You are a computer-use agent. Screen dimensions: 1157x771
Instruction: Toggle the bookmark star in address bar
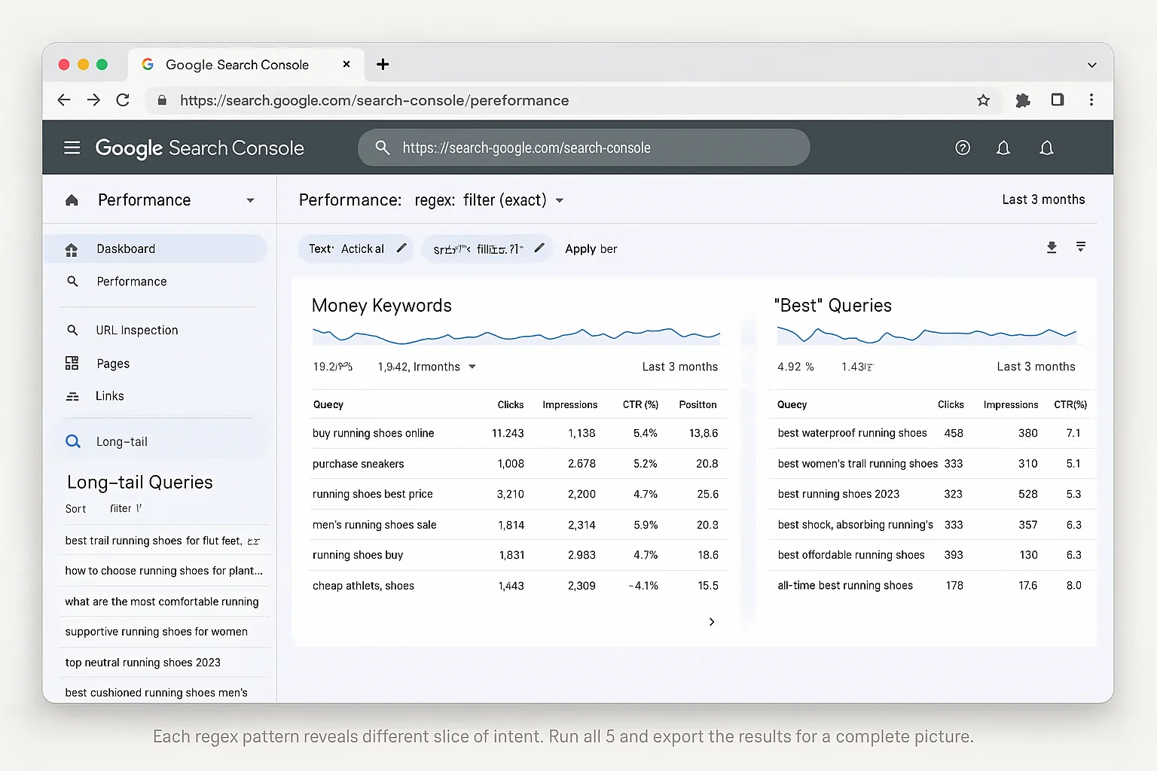[x=983, y=99]
